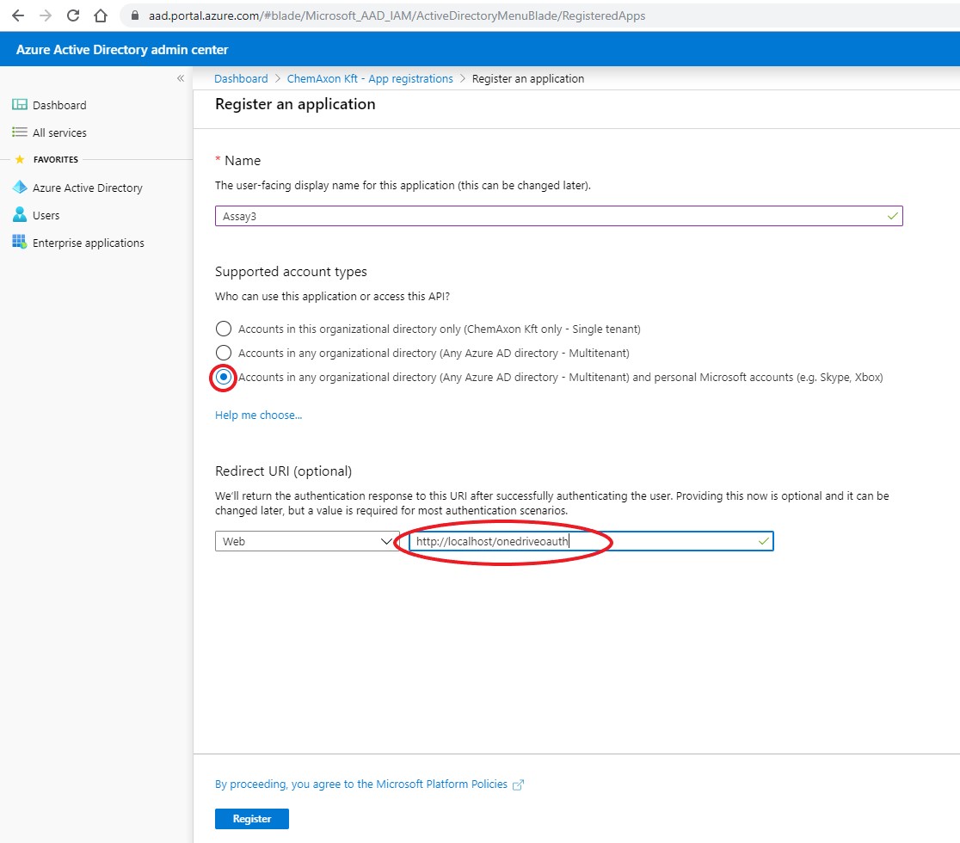960x843 pixels.
Task: Reload the page with the refresh icon
Action: click(x=72, y=15)
